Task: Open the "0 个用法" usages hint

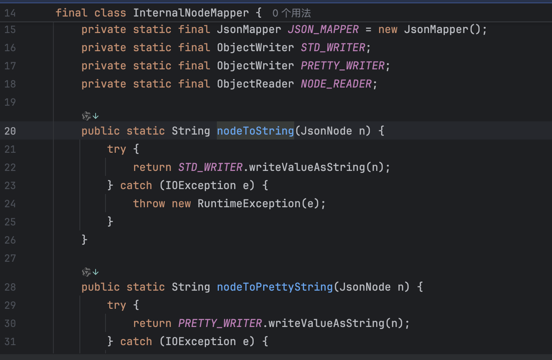Action: [291, 13]
